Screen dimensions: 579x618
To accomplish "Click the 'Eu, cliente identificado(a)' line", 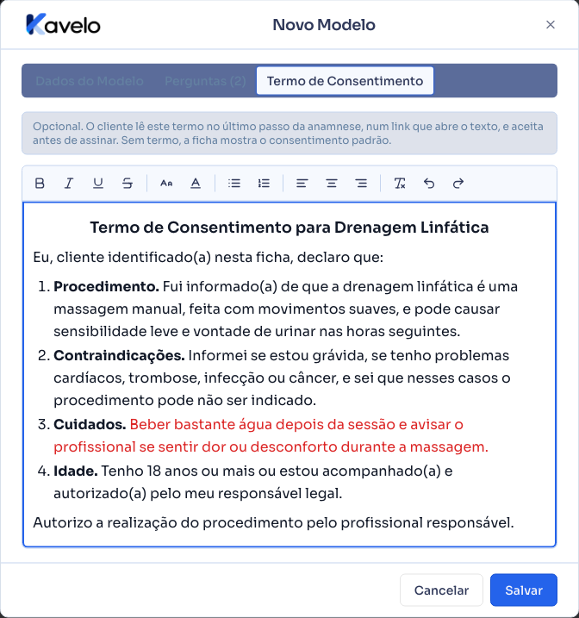I will (x=208, y=258).
